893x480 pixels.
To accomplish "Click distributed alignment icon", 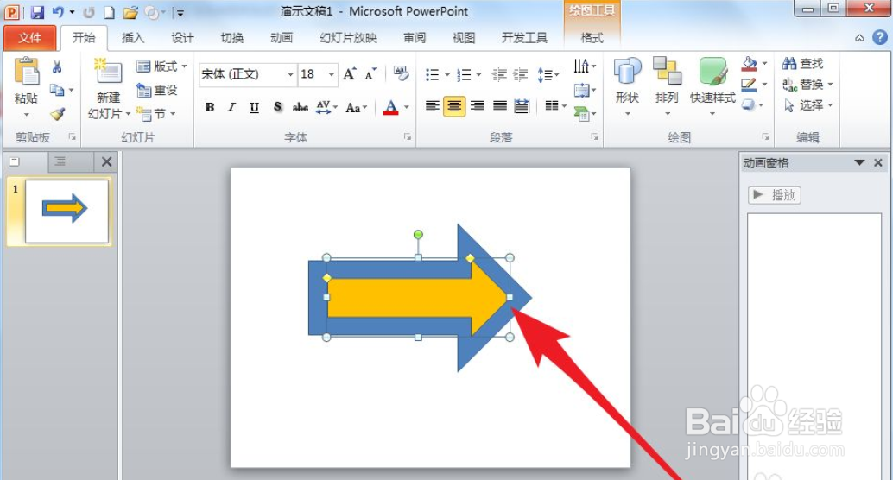I will click(522, 106).
